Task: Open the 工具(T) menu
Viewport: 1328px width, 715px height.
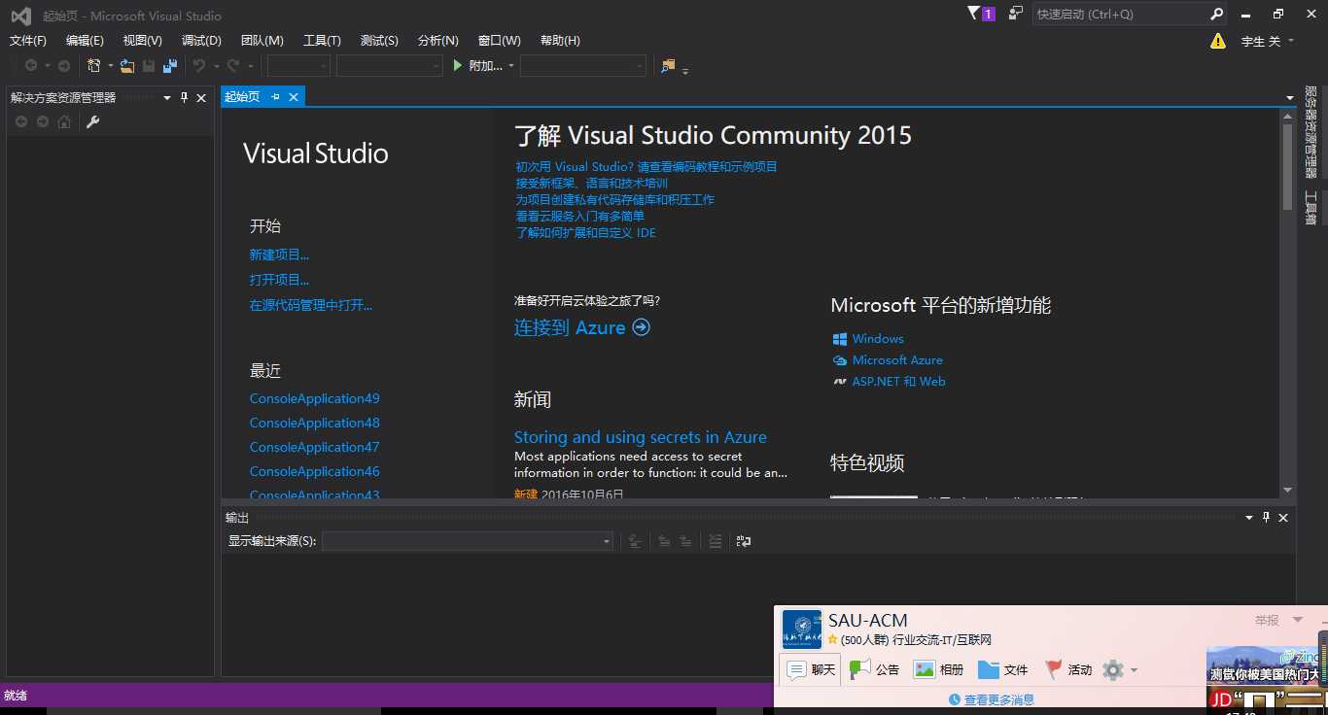Action: click(322, 40)
